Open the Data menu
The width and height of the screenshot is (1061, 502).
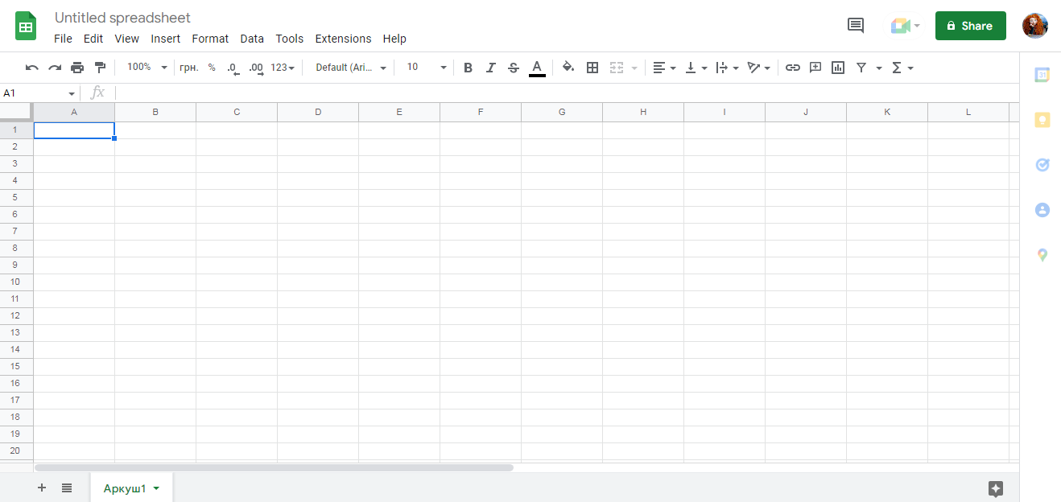(251, 39)
